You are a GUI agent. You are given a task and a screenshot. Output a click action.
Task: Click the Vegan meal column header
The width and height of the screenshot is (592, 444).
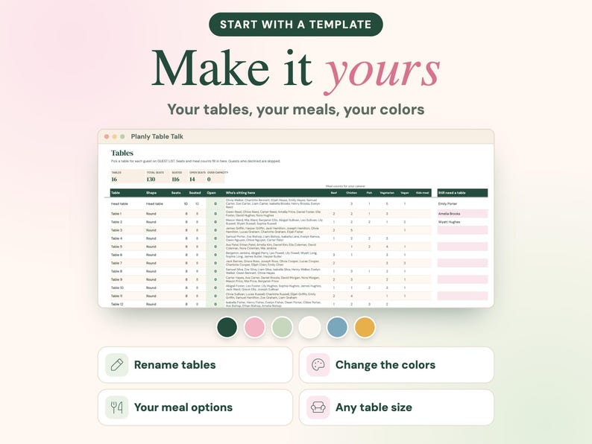pyautogui.click(x=405, y=193)
